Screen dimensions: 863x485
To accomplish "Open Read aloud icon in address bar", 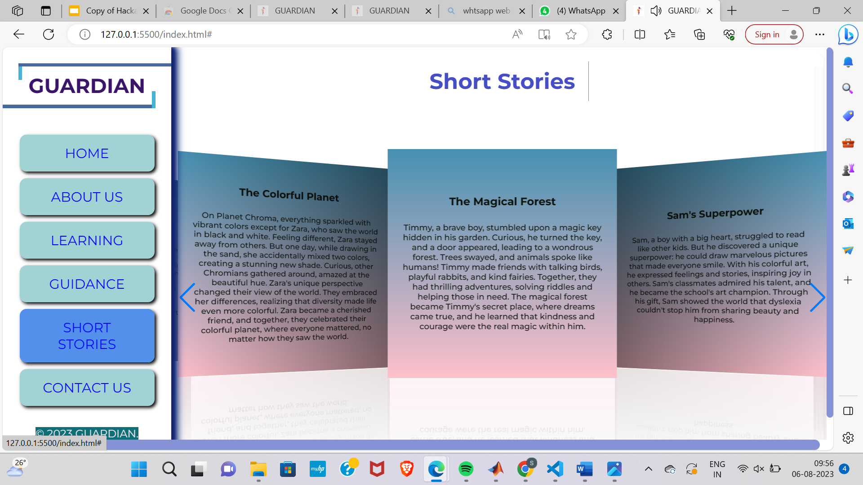I will click(x=517, y=34).
